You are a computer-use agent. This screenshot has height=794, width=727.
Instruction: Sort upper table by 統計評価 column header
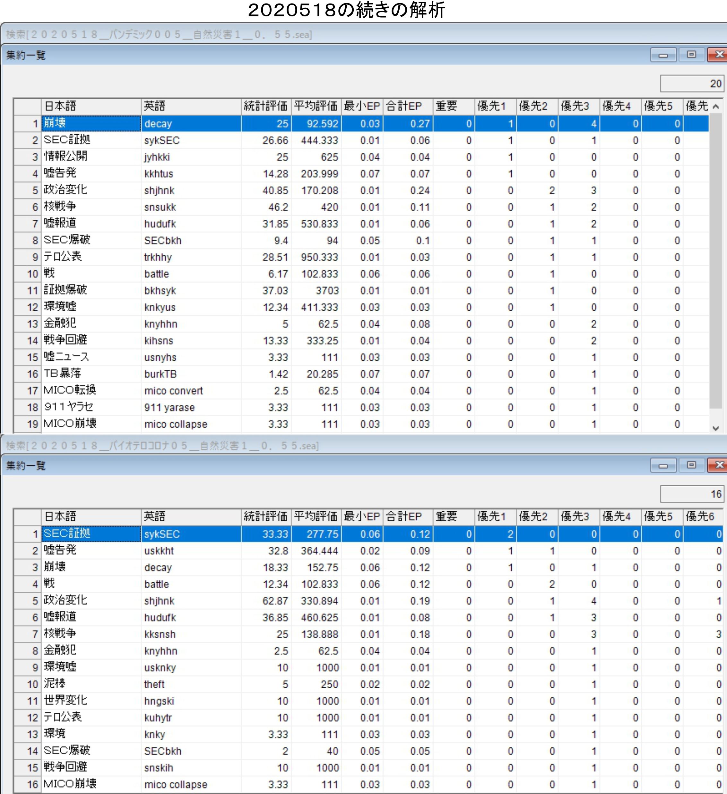(x=266, y=106)
